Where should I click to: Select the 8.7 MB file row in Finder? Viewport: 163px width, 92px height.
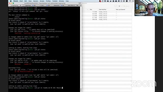tap(107, 18)
